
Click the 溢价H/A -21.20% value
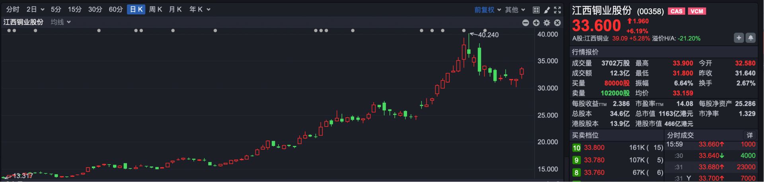tap(689, 38)
